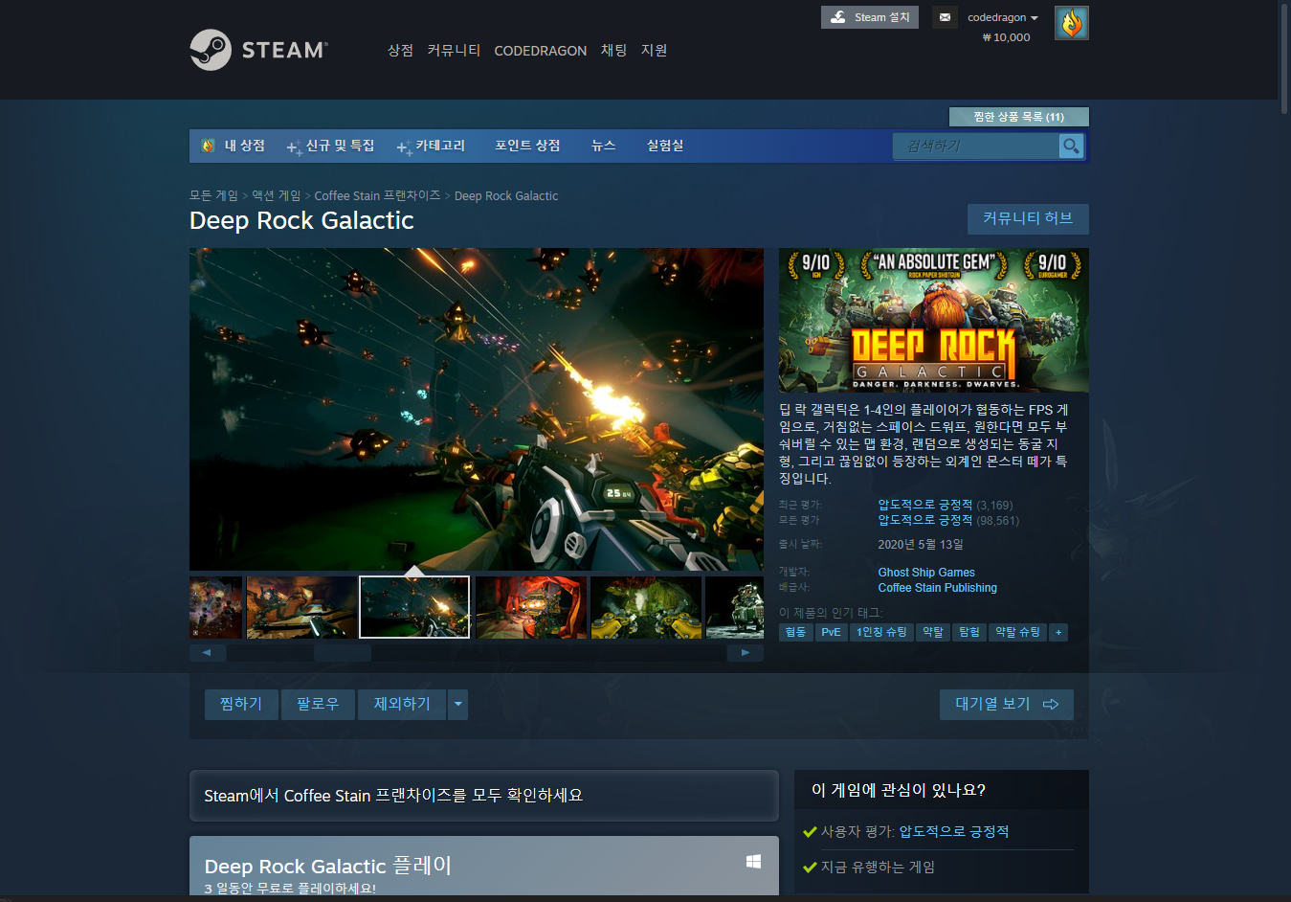This screenshot has height=902, width=1291.
Task: Click the Deep Rock Galactic capsule image
Action: [933, 320]
